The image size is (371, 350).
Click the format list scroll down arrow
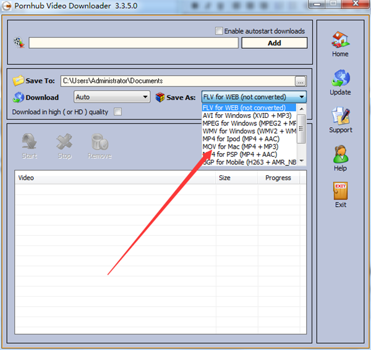(302, 161)
